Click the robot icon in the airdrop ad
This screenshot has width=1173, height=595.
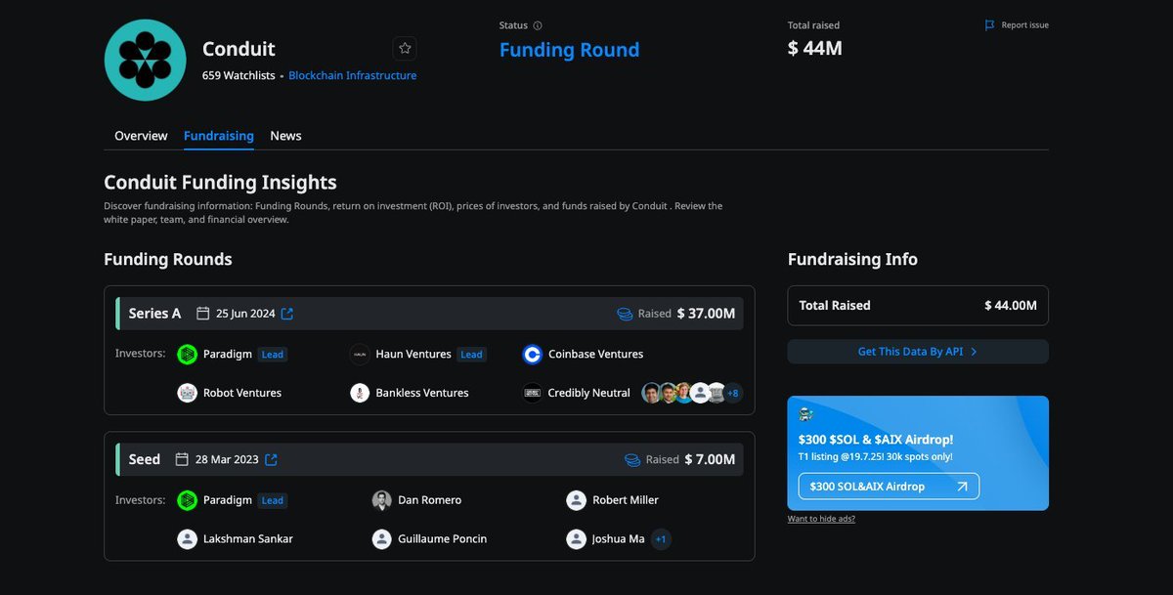pos(806,414)
